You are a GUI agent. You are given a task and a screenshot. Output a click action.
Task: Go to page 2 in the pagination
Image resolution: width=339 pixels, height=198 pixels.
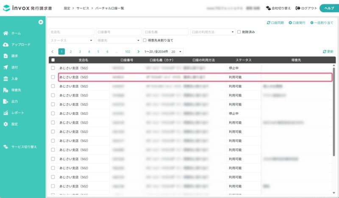point(71,52)
